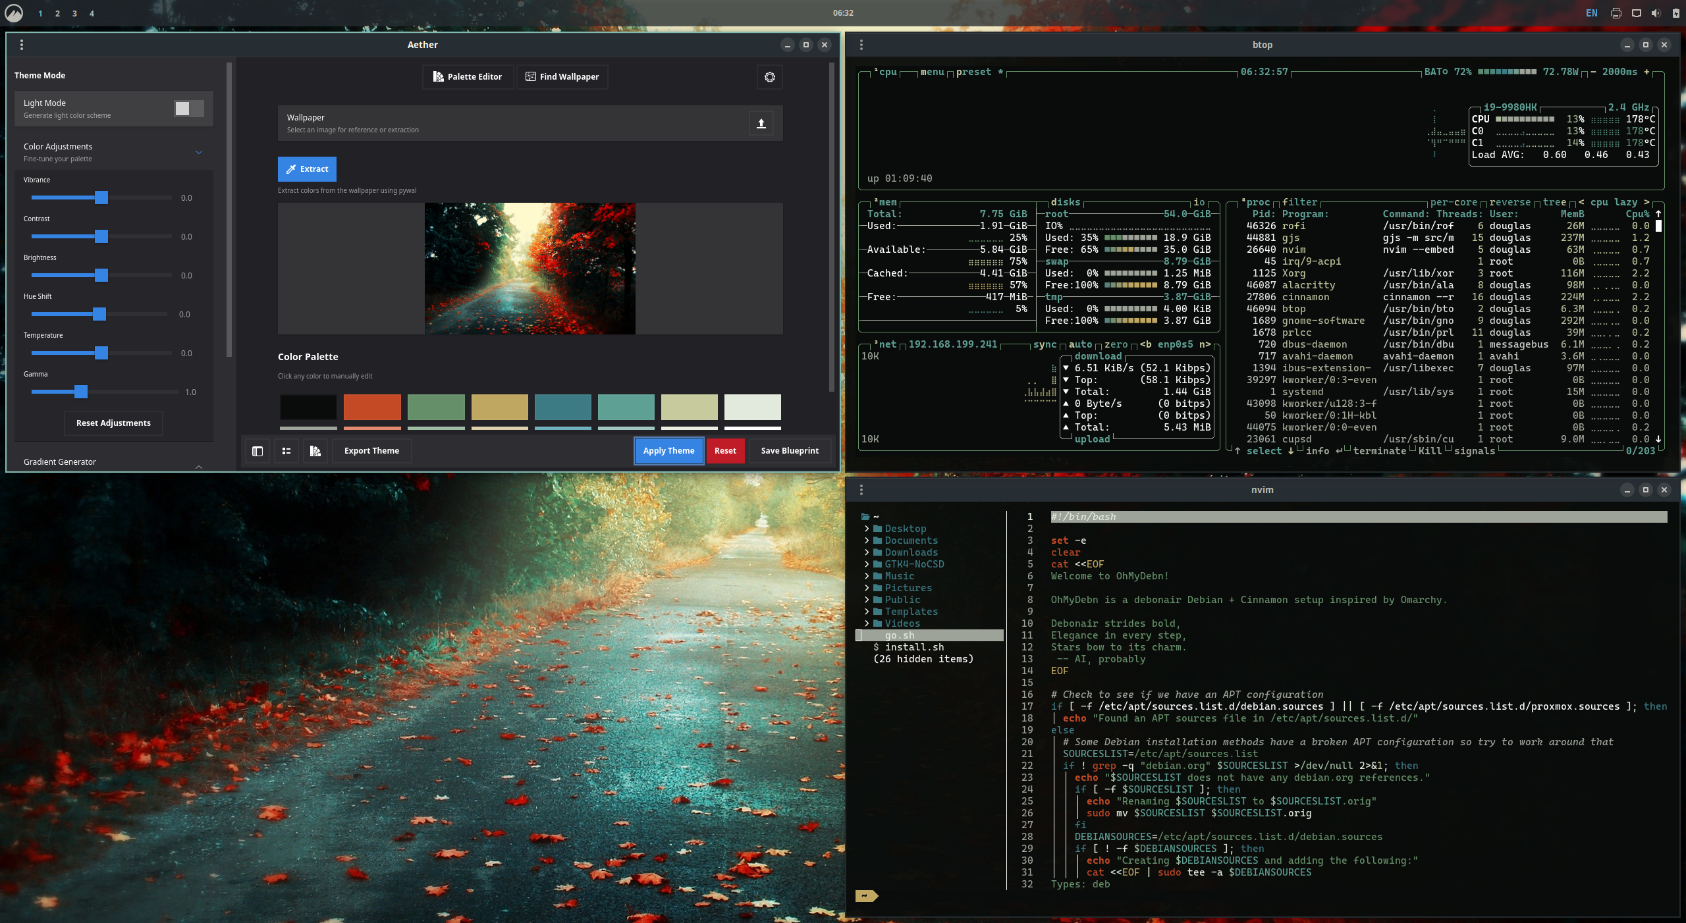Click the volume speaker icon in top panel
Screen dimensions: 1686x923
(1656, 13)
